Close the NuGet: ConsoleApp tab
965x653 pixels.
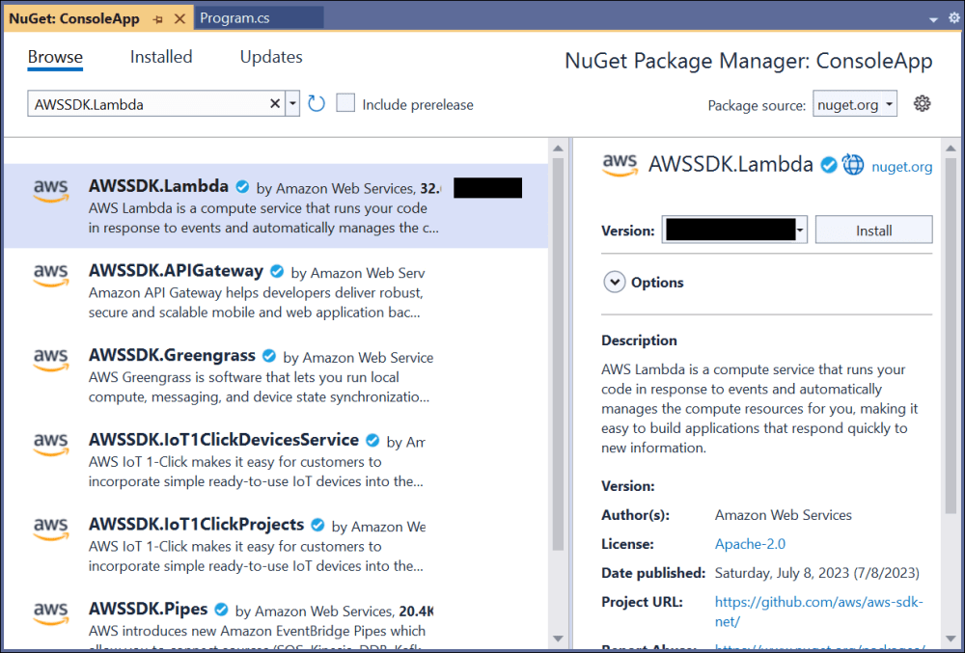click(179, 19)
